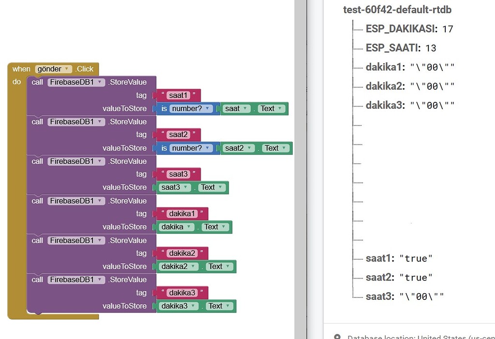Select the "saat2" tag text block
This screenshot has height=339, width=495.
[178, 135]
